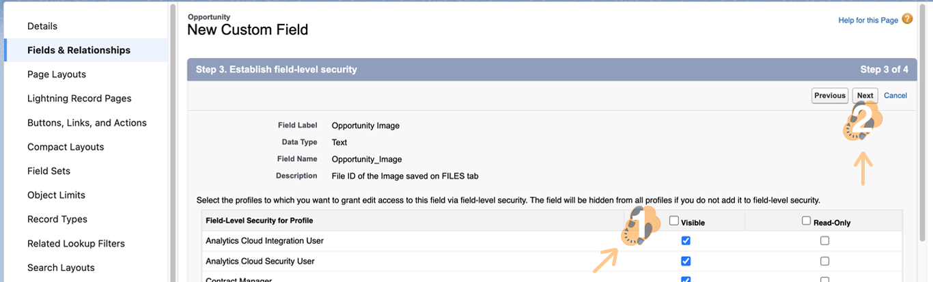Navigate to Buttons, Links, and Actions

tap(87, 123)
